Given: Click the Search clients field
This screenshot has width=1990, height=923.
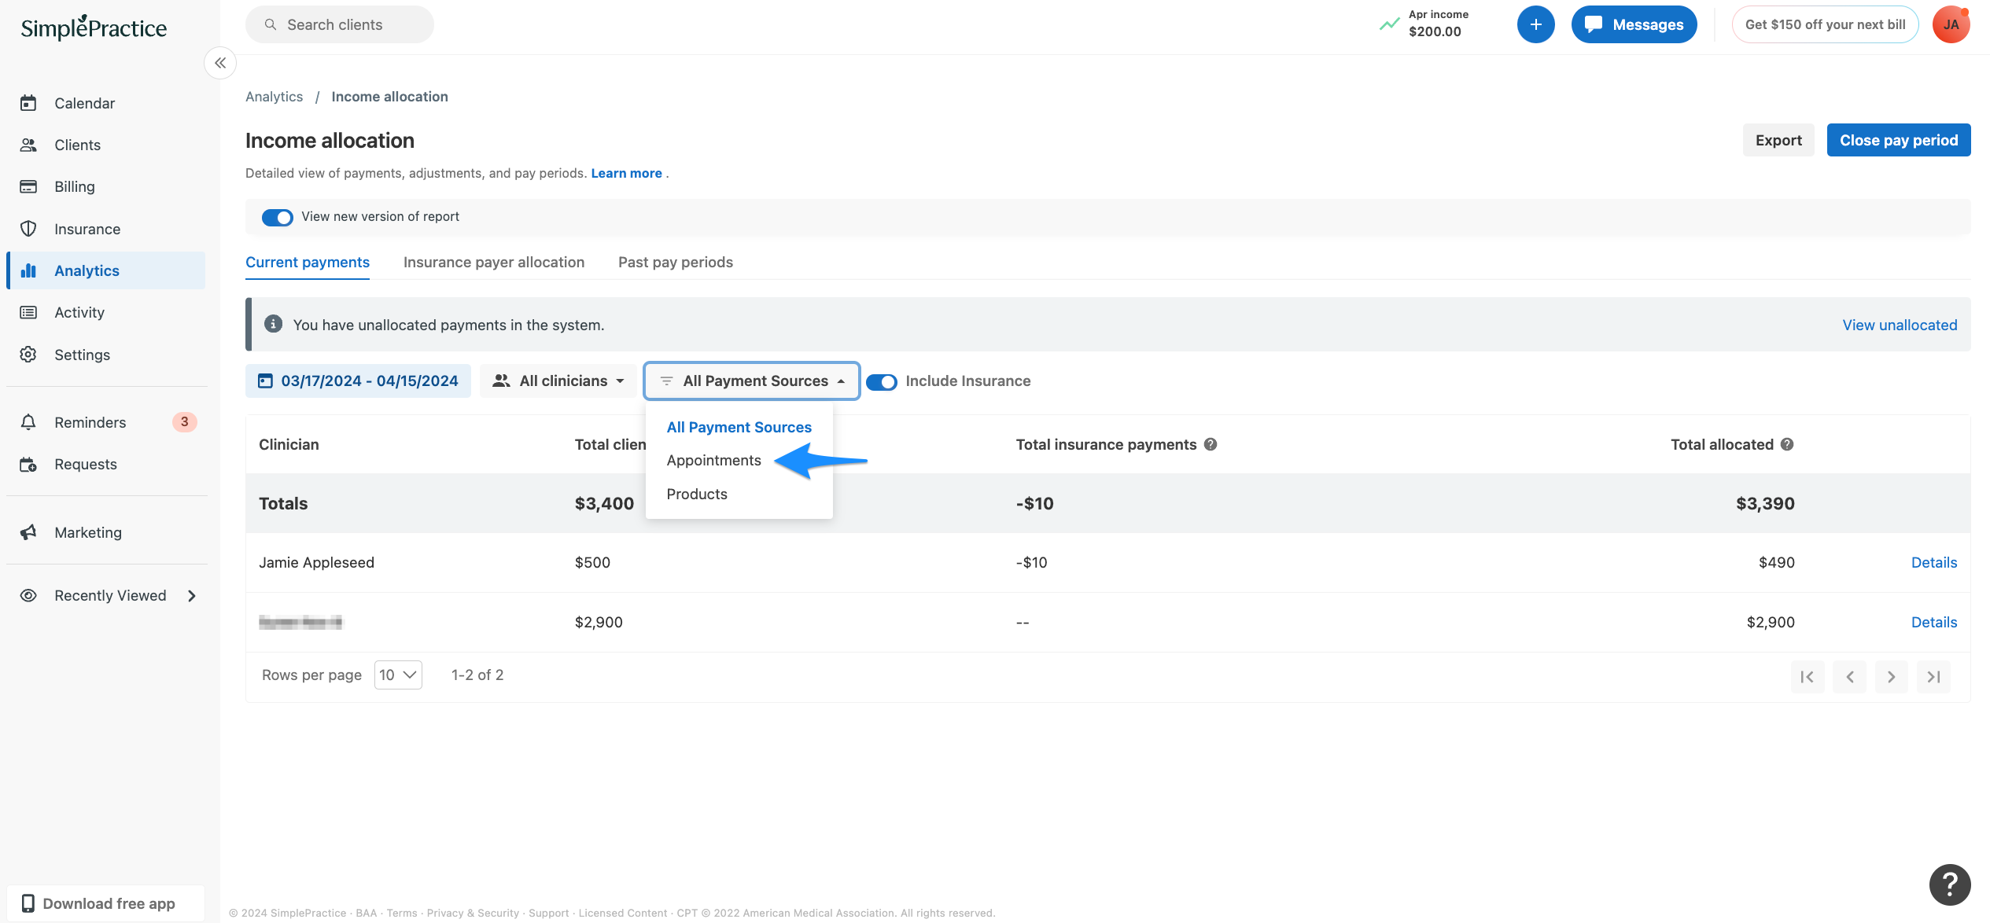Looking at the screenshot, I should click(x=340, y=24).
